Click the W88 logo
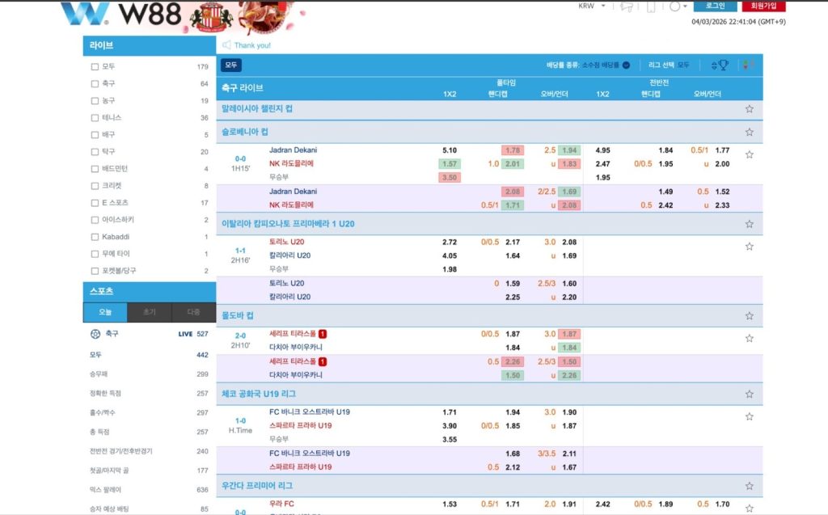 [121, 14]
